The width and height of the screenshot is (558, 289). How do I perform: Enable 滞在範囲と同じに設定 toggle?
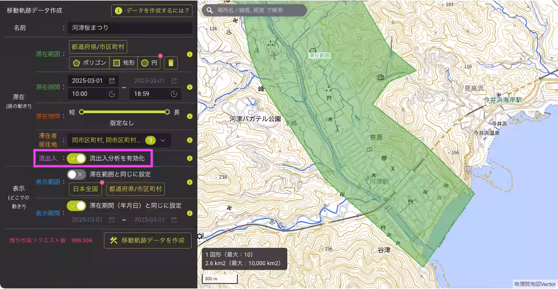point(77,174)
